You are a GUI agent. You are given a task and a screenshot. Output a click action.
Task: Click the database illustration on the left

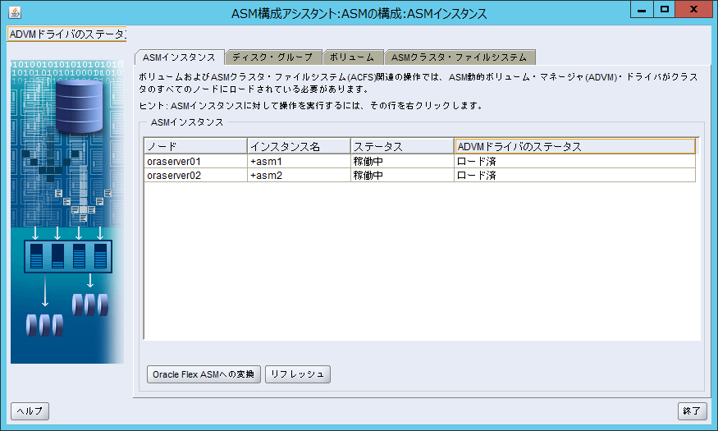(67, 212)
